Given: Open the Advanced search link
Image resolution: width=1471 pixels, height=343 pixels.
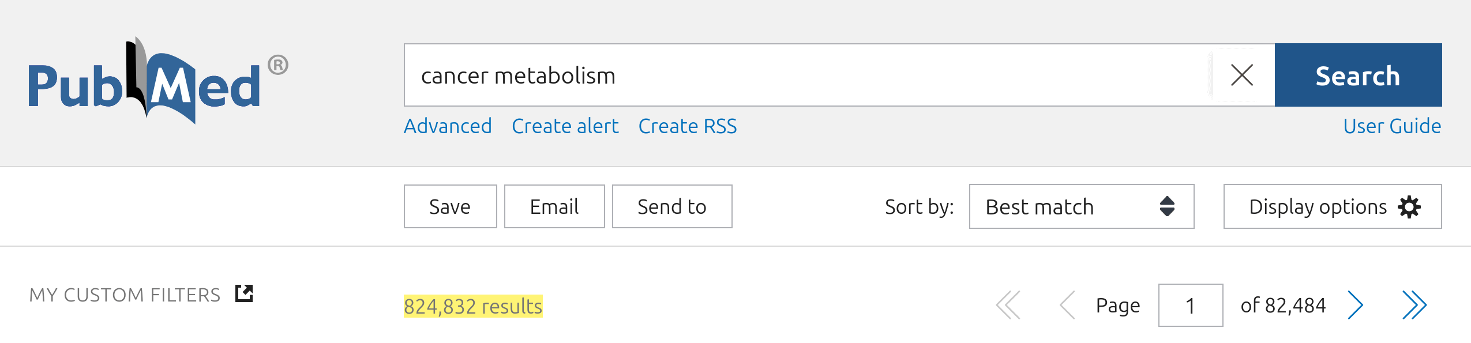Looking at the screenshot, I should [x=448, y=126].
